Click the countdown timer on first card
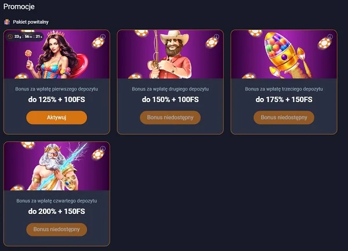 27,36
